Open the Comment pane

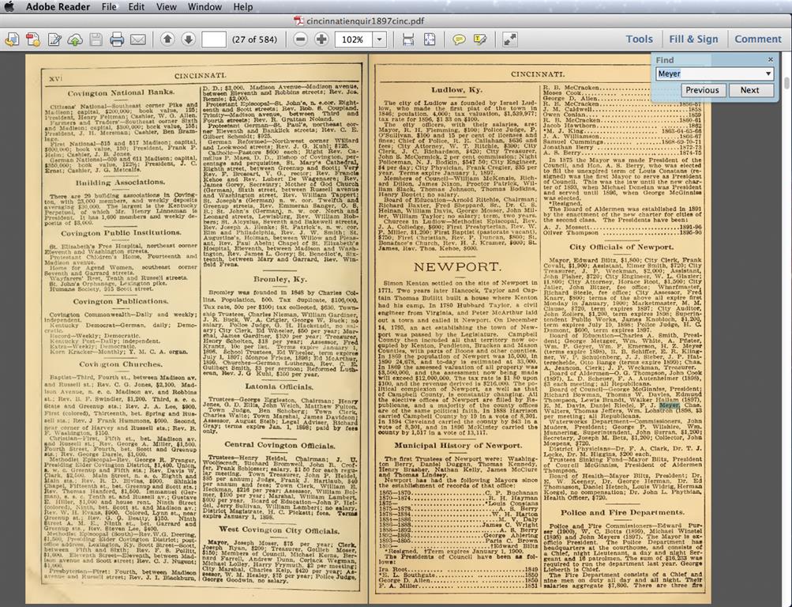click(758, 39)
